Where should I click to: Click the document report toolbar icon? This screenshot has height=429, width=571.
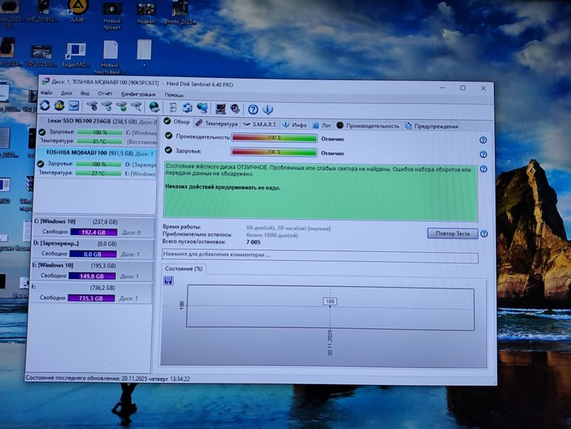click(x=173, y=107)
